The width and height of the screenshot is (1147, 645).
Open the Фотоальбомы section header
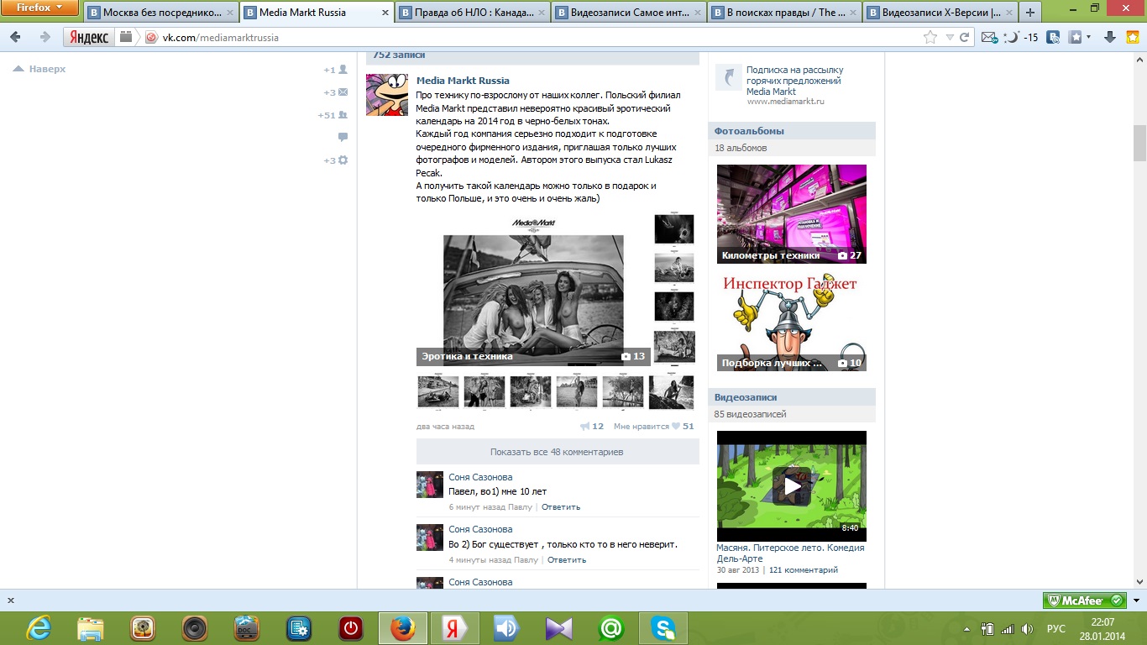pos(749,131)
